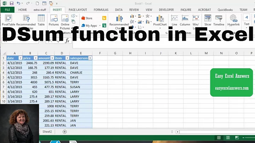Select SUSAN salesperson cell
Viewport: 255px width, 143px height.
coord(81,87)
